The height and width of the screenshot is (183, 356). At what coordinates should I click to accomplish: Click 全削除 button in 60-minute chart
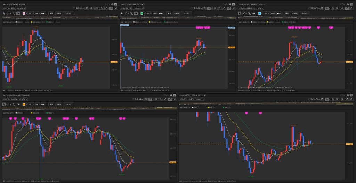tap(58, 104)
